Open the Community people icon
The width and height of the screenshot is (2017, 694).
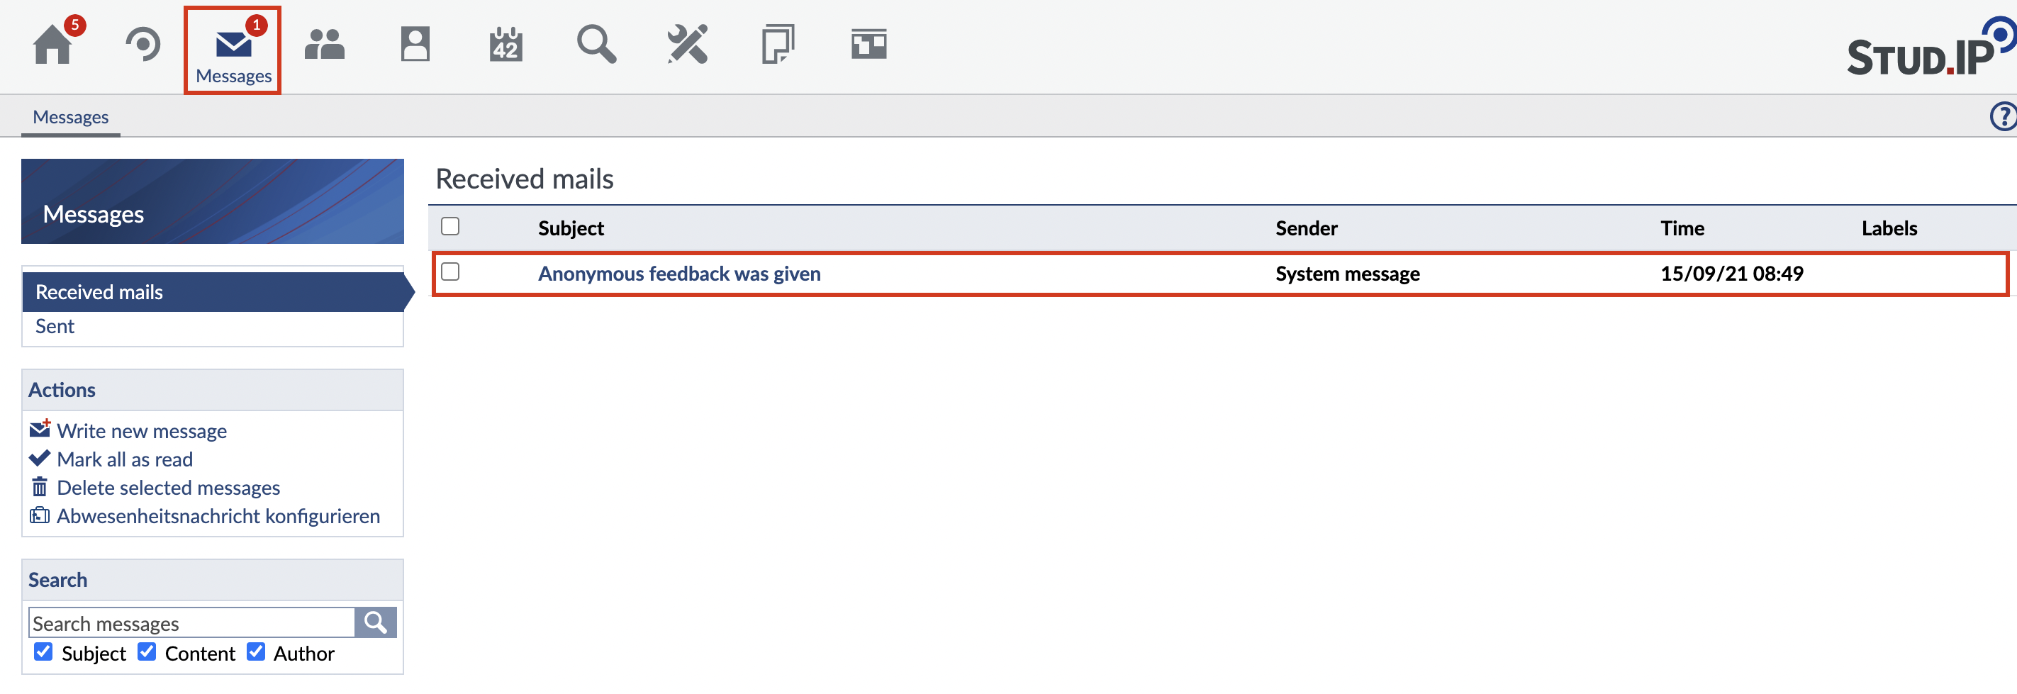[324, 45]
